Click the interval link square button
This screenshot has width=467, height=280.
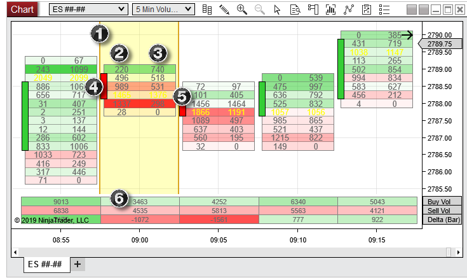click(x=424, y=10)
